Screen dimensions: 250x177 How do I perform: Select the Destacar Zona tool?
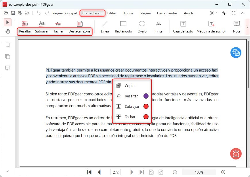(x=80, y=27)
